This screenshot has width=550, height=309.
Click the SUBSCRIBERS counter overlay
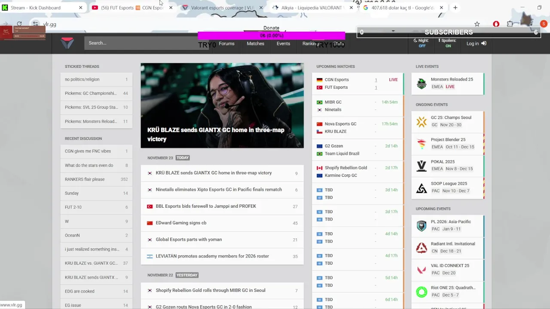(x=449, y=32)
